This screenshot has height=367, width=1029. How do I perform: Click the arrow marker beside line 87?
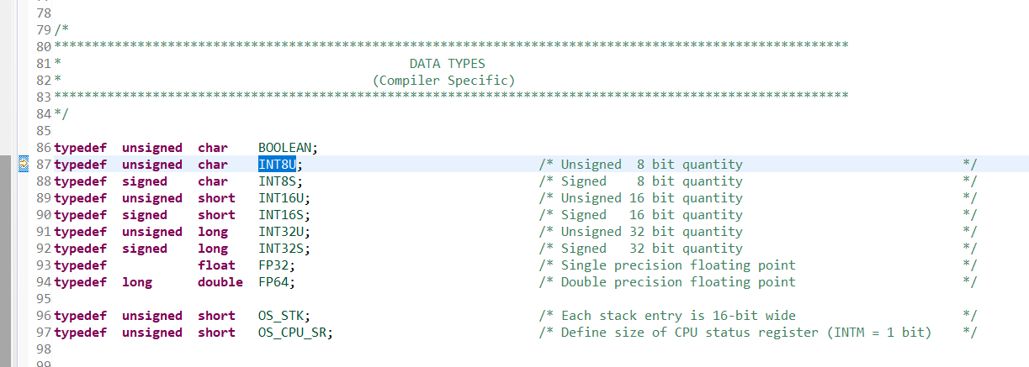(x=24, y=165)
